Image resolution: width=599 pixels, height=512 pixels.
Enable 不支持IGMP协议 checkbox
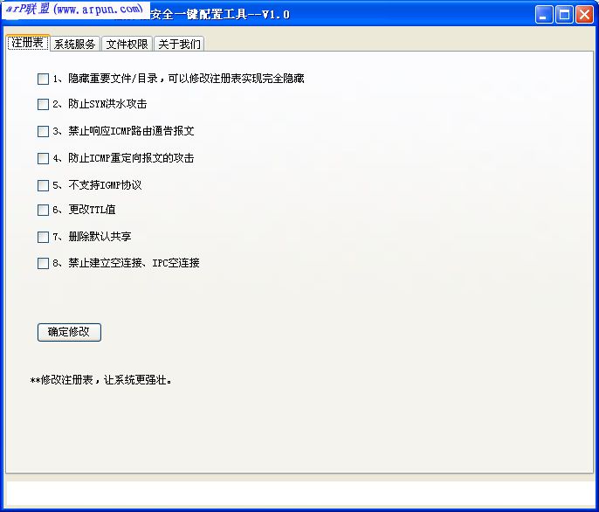tap(43, 185)
